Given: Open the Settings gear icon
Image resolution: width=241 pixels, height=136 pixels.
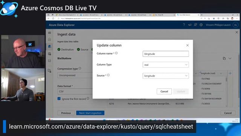Looking at the screenshot, I should click(201, 25).
